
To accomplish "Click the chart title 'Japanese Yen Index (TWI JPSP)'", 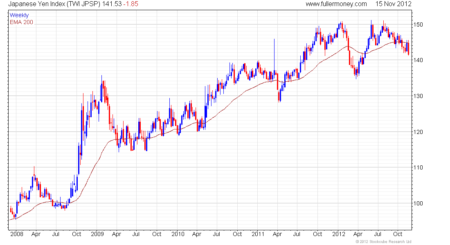I will (x=54, y=4).
